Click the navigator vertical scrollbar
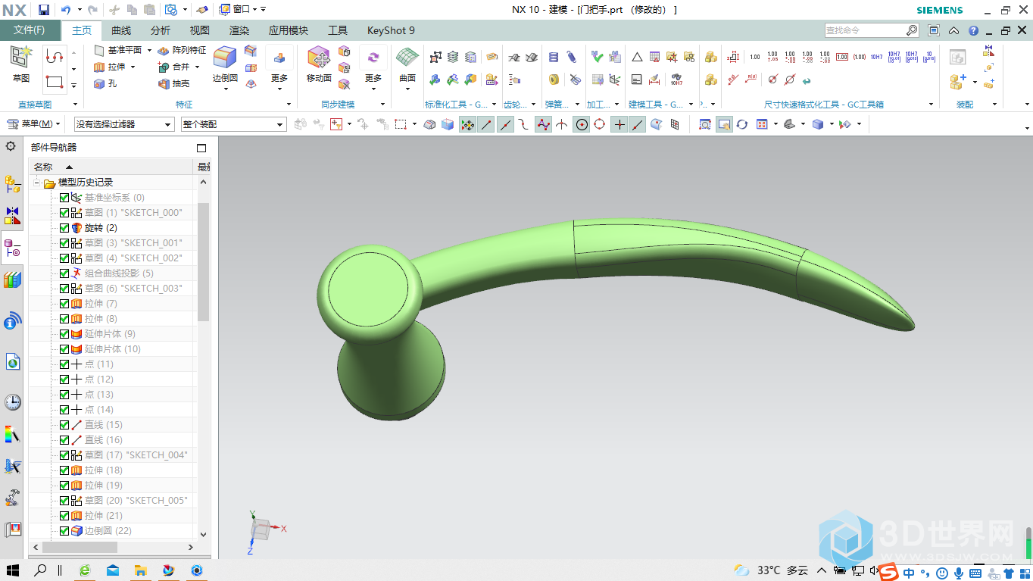1033x581 pixels. click(x=203, y=262)
